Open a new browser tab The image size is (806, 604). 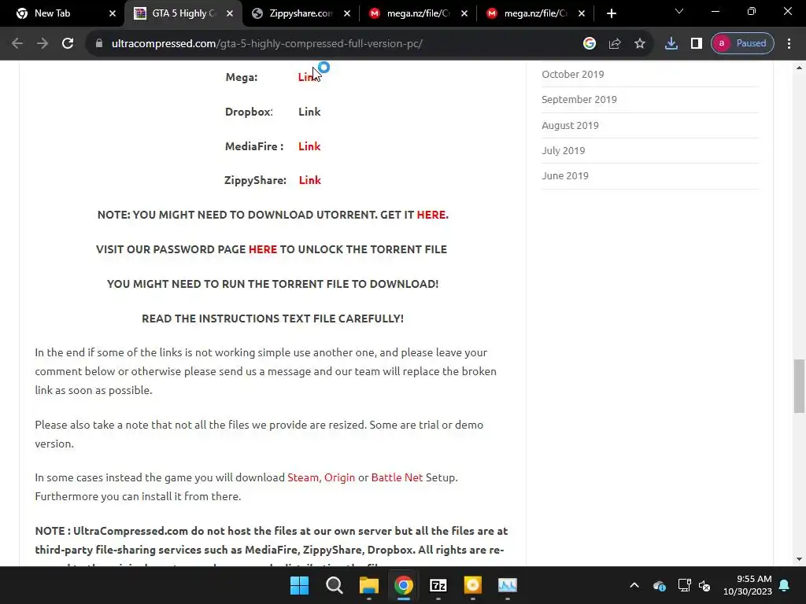[x=611, y=13]
